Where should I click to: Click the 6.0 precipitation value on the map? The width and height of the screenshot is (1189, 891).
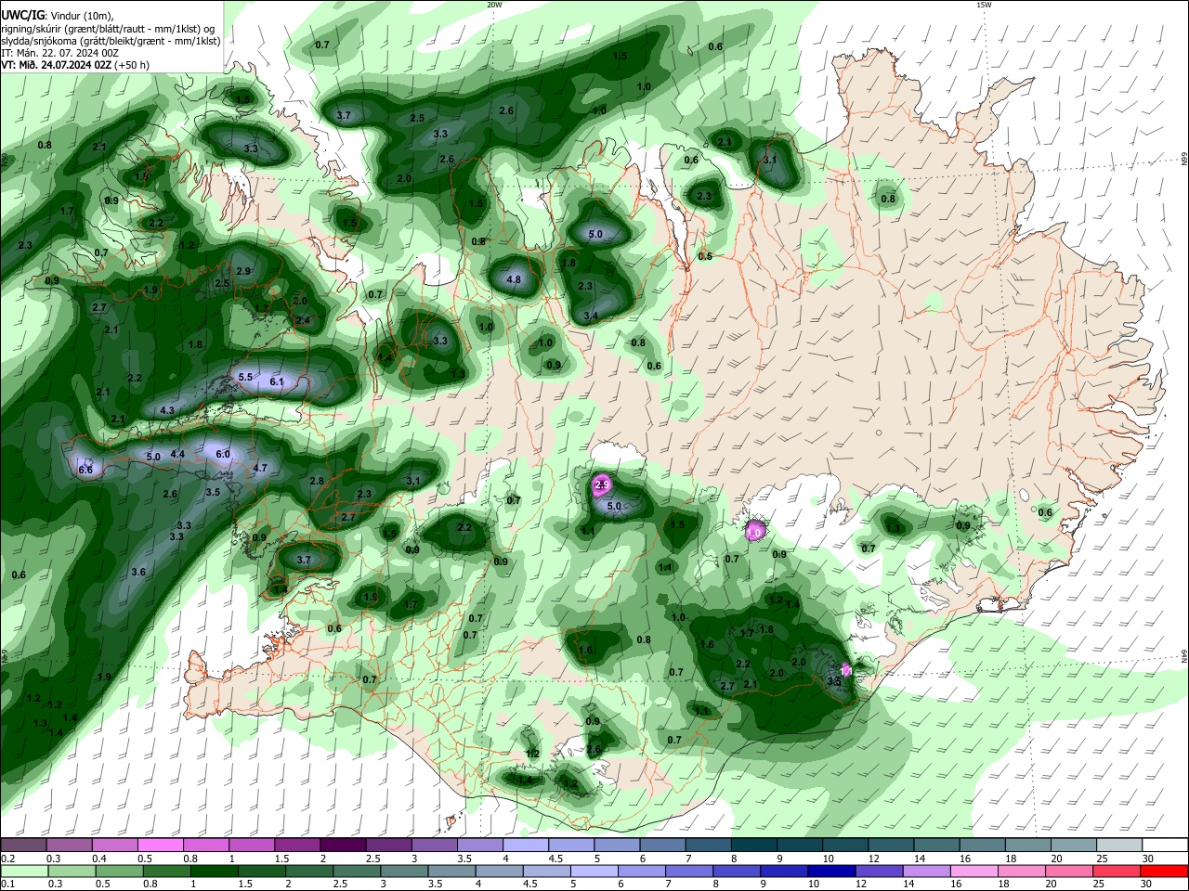pyautogui.click(x=223, y=454)
